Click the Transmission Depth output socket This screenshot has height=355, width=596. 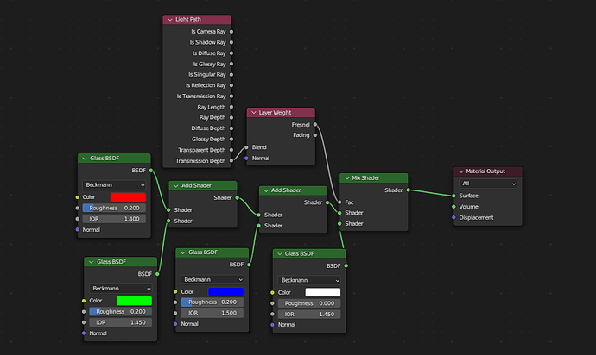coord(231,161)
